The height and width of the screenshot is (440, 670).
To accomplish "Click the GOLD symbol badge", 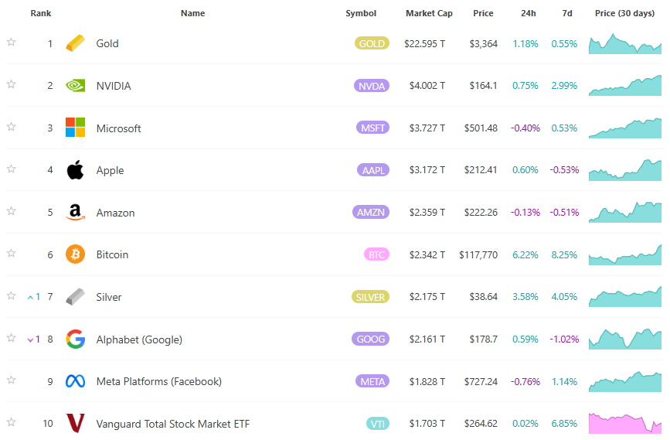I will click(x=372, y=43).
